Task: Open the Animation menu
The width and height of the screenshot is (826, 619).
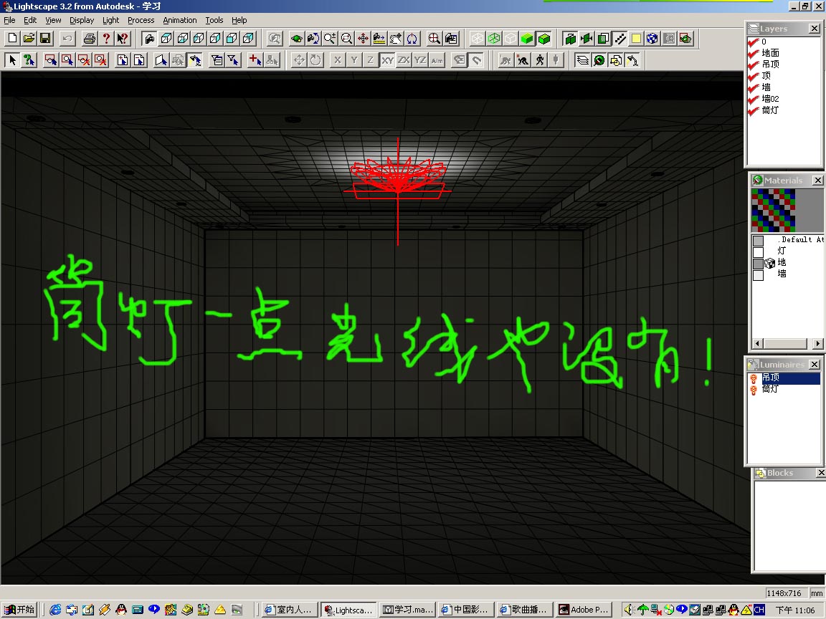Action: pos(180,20)
